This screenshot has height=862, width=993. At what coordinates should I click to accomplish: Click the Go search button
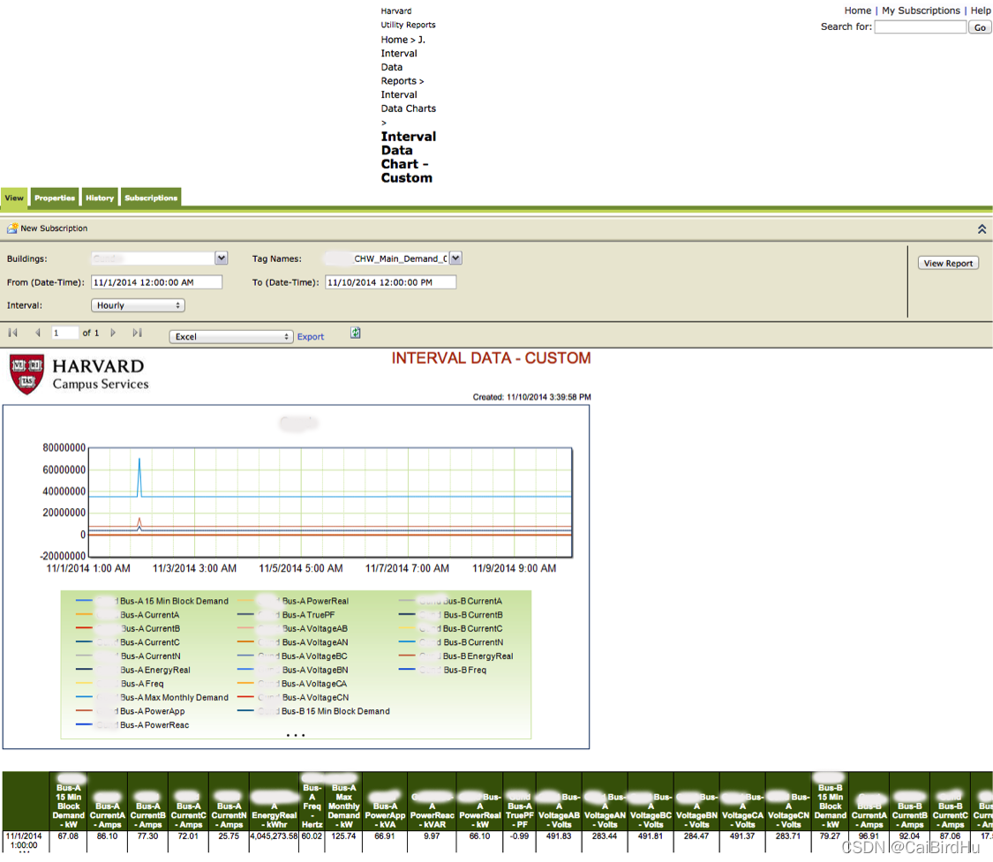tap(980, 27)
